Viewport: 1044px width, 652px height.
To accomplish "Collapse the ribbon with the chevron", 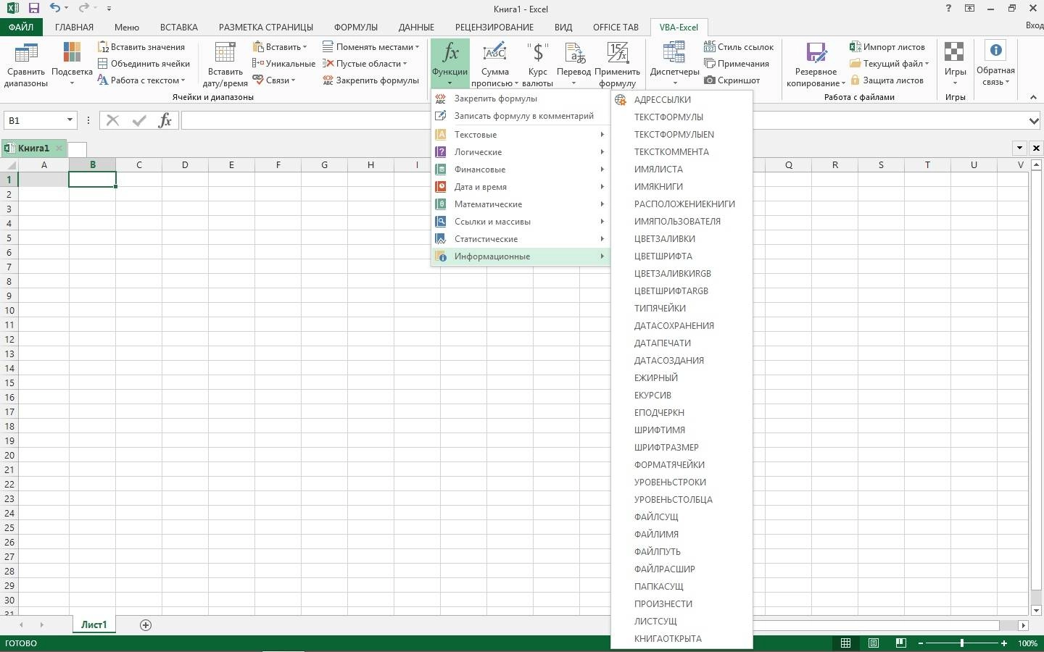I will click(x=1033, y=97).
